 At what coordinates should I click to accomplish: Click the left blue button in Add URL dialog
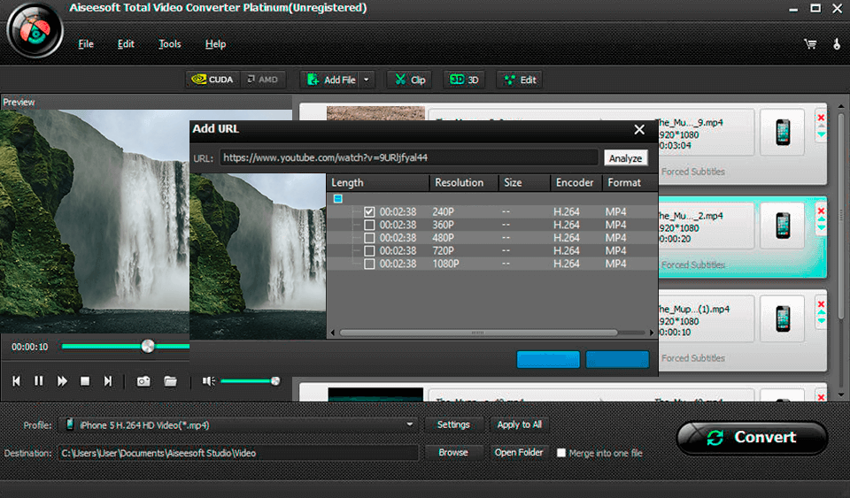click(x=548, y=359)
